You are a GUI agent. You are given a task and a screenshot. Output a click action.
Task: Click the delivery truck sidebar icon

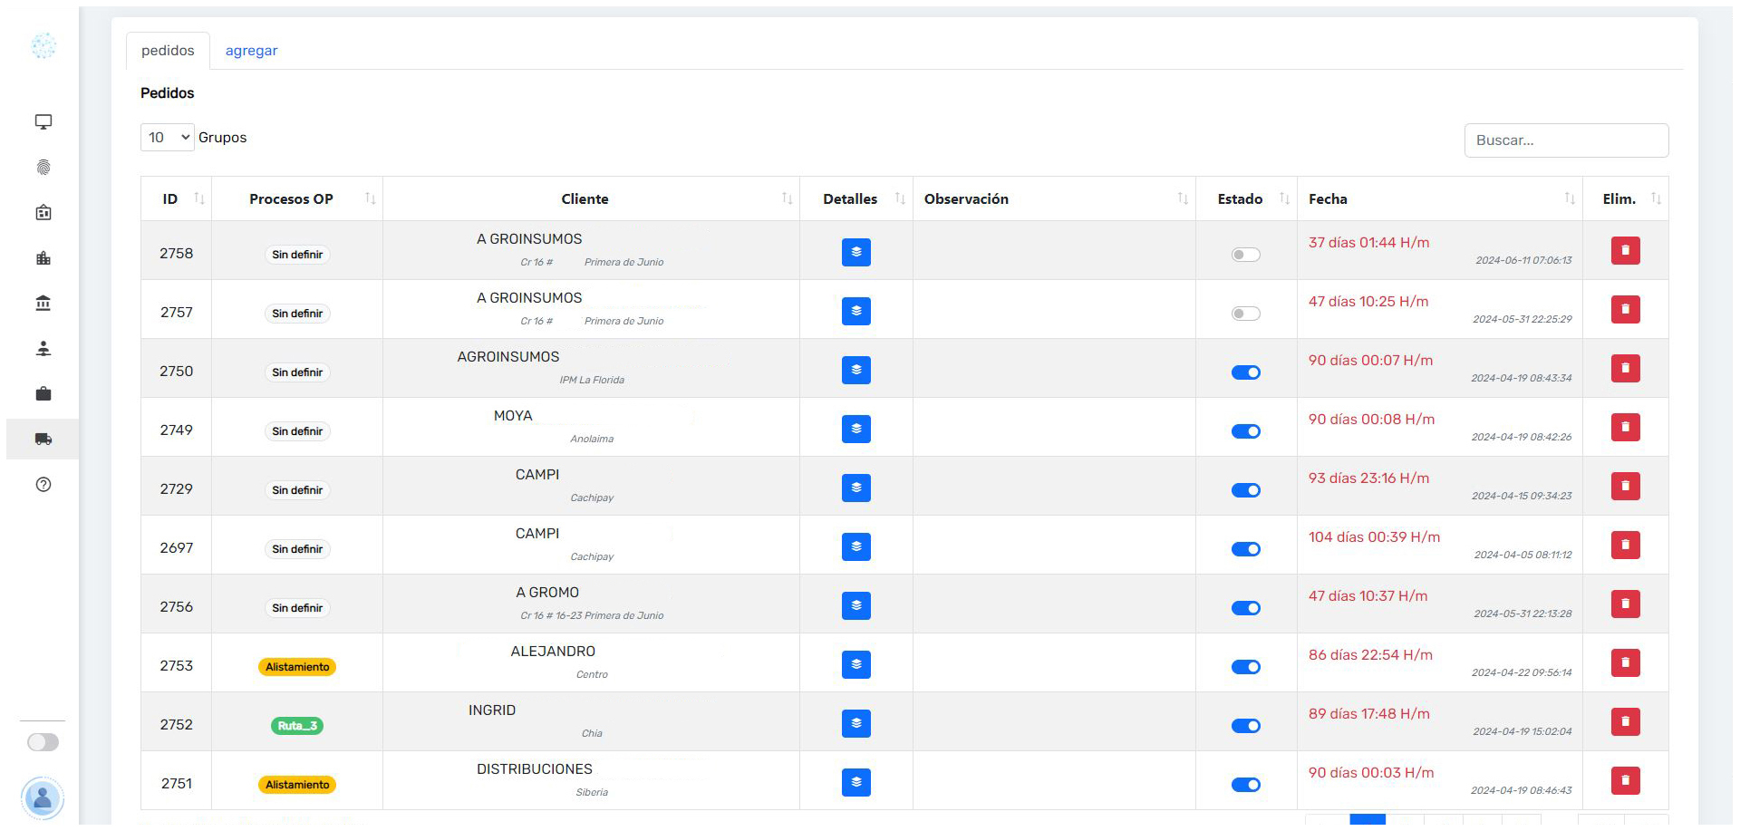43,440
